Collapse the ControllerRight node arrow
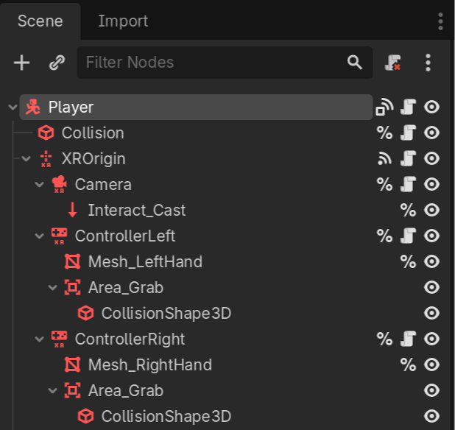 39,339
